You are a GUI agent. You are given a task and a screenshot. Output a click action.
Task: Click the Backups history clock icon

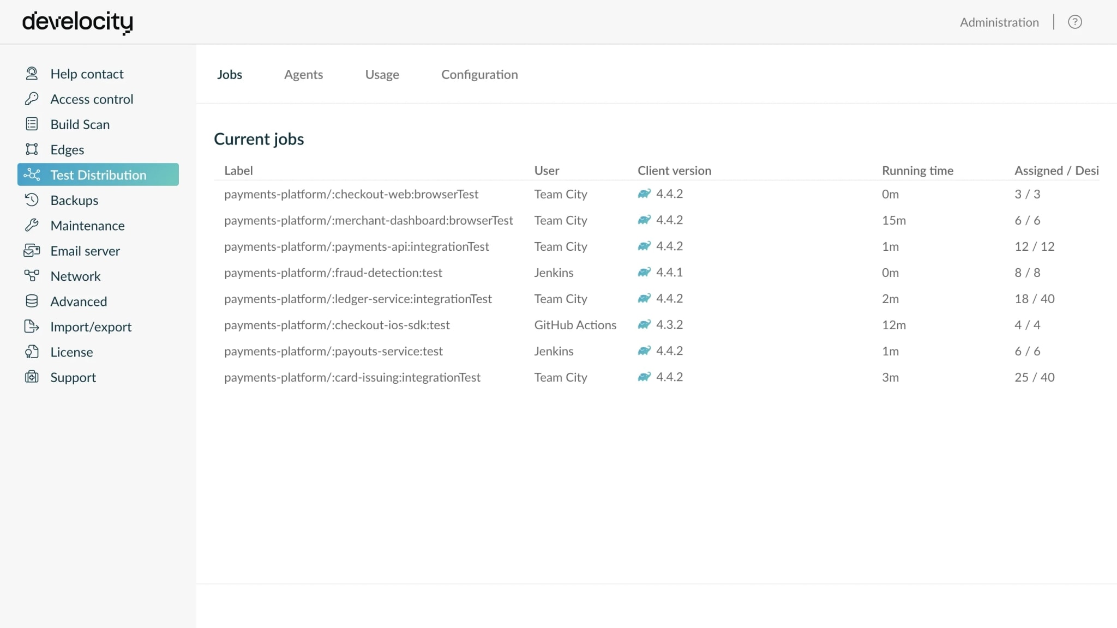[32, 200]
